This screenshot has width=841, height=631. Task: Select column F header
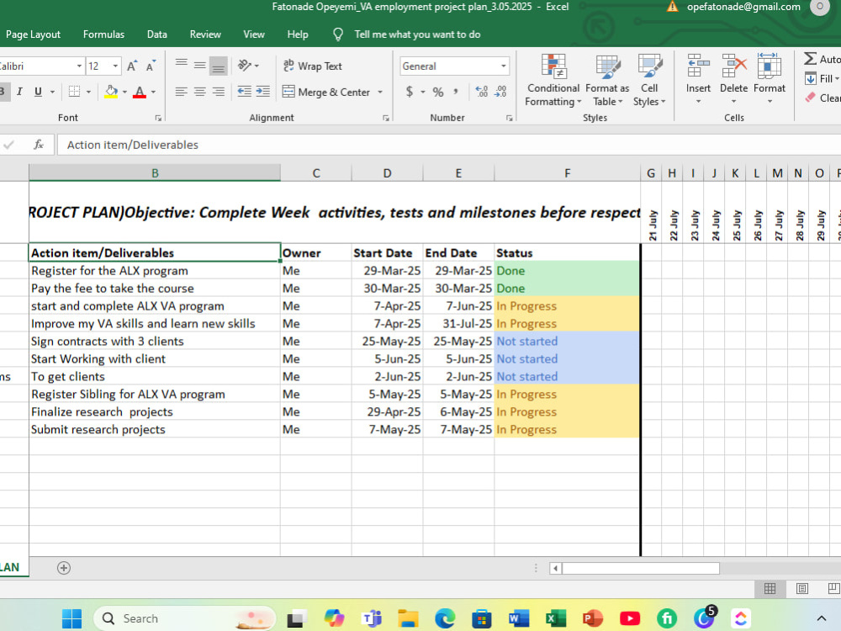(x=568, y=173)
